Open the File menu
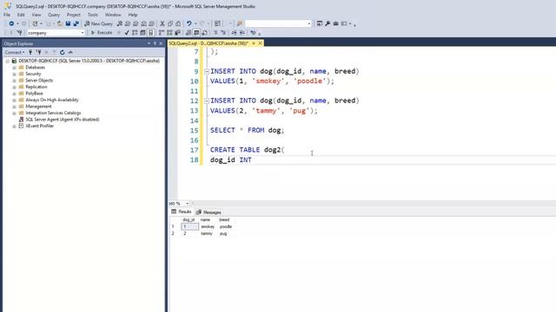The image size is (556, 312). tap(7, 15)
